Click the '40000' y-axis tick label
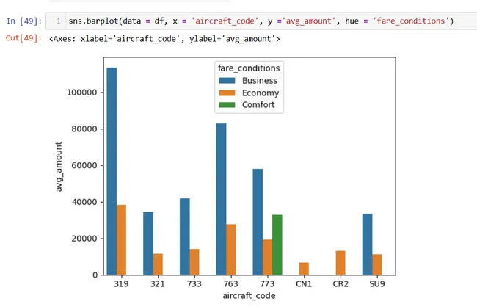The width and height of the screenshot is (477, 307). 84,202
